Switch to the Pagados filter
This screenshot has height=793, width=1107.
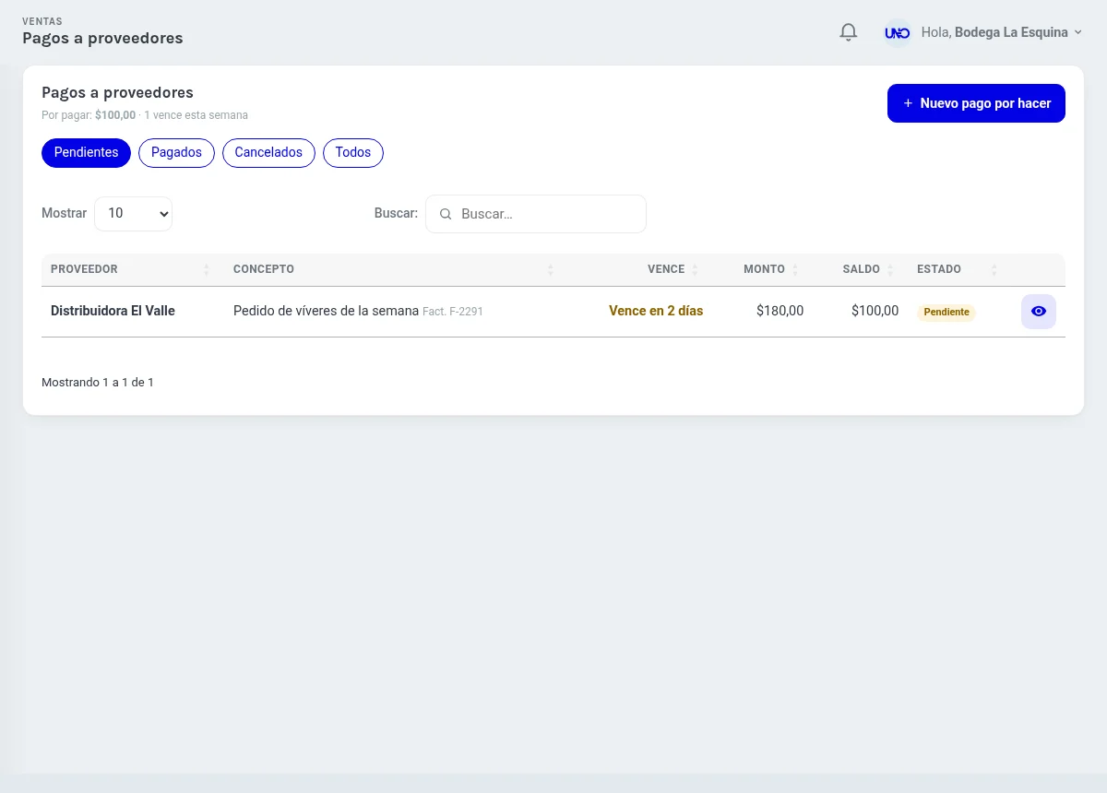click(176, 153)
